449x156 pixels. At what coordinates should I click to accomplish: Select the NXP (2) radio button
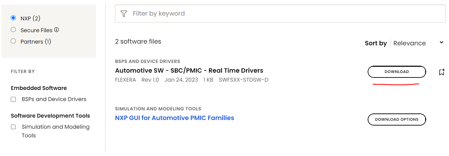14,18
